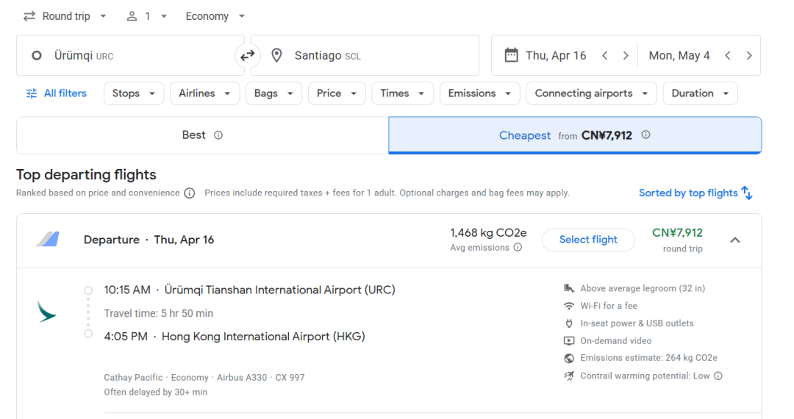This screenshot has width=794, height=419.
Task: Click the CN¥7,912 round trip price
Action: click(x=677, y=233)
